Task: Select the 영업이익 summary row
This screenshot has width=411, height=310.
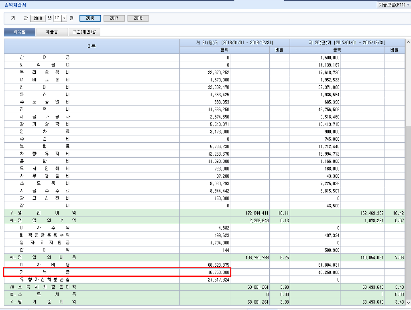Action: tap(45, 212)
